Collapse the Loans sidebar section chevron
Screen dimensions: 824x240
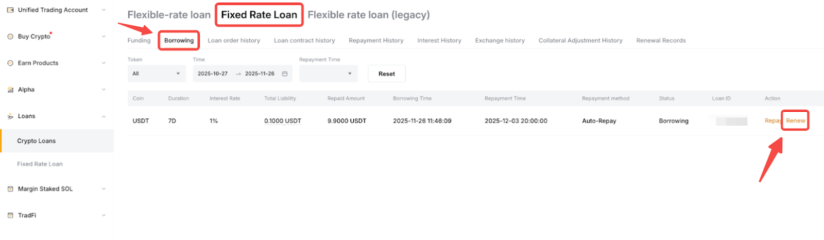tap(104, 116)
